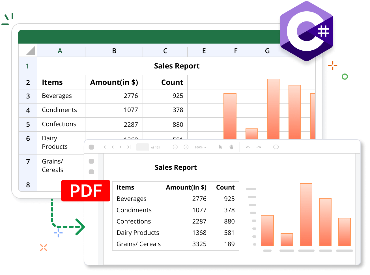Click a page thumbnail in the sidebar
Screen dimensions: 370x275
click(x=91, y=161)
